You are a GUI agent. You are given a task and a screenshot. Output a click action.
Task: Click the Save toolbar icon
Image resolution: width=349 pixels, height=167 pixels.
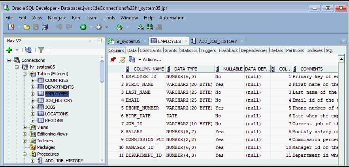pos(36,27)
